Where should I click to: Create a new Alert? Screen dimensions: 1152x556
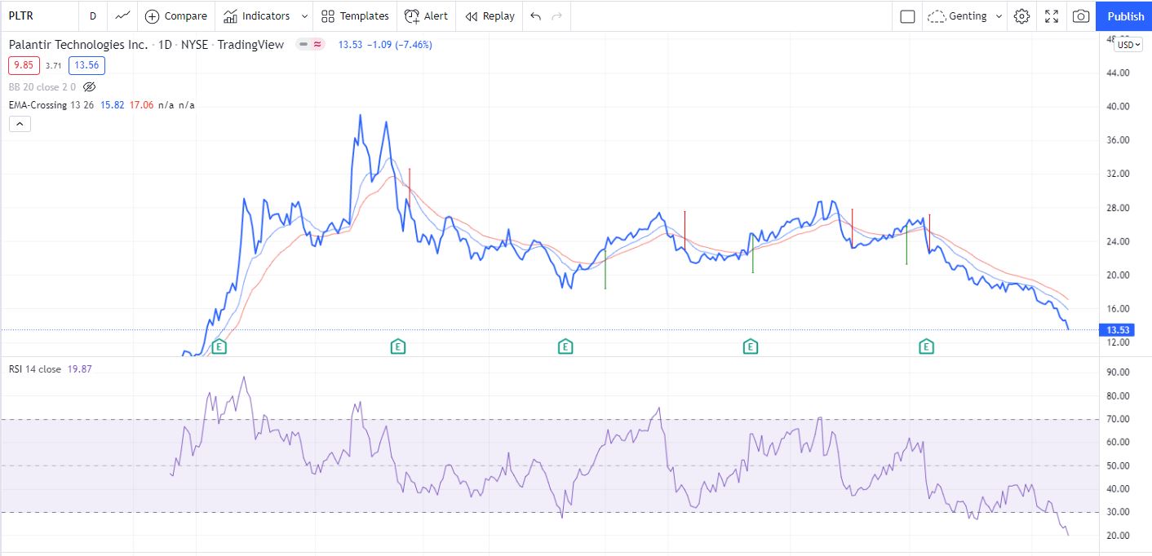tap(426, 15)
